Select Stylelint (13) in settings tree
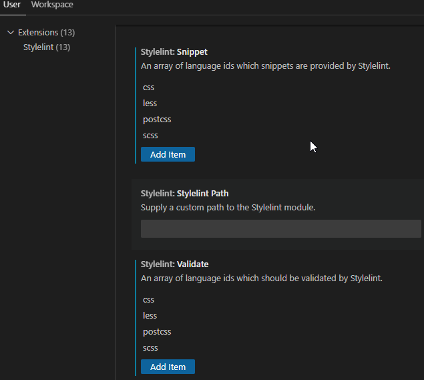The image size is (424, 380). [x=47, y=47]
